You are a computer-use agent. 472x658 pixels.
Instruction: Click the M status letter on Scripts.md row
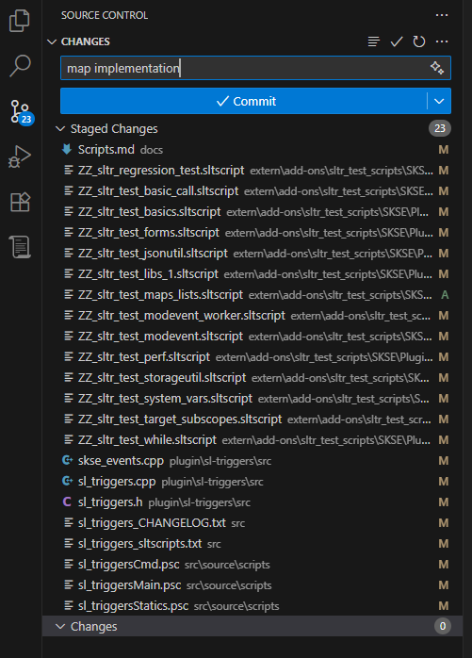444,150
